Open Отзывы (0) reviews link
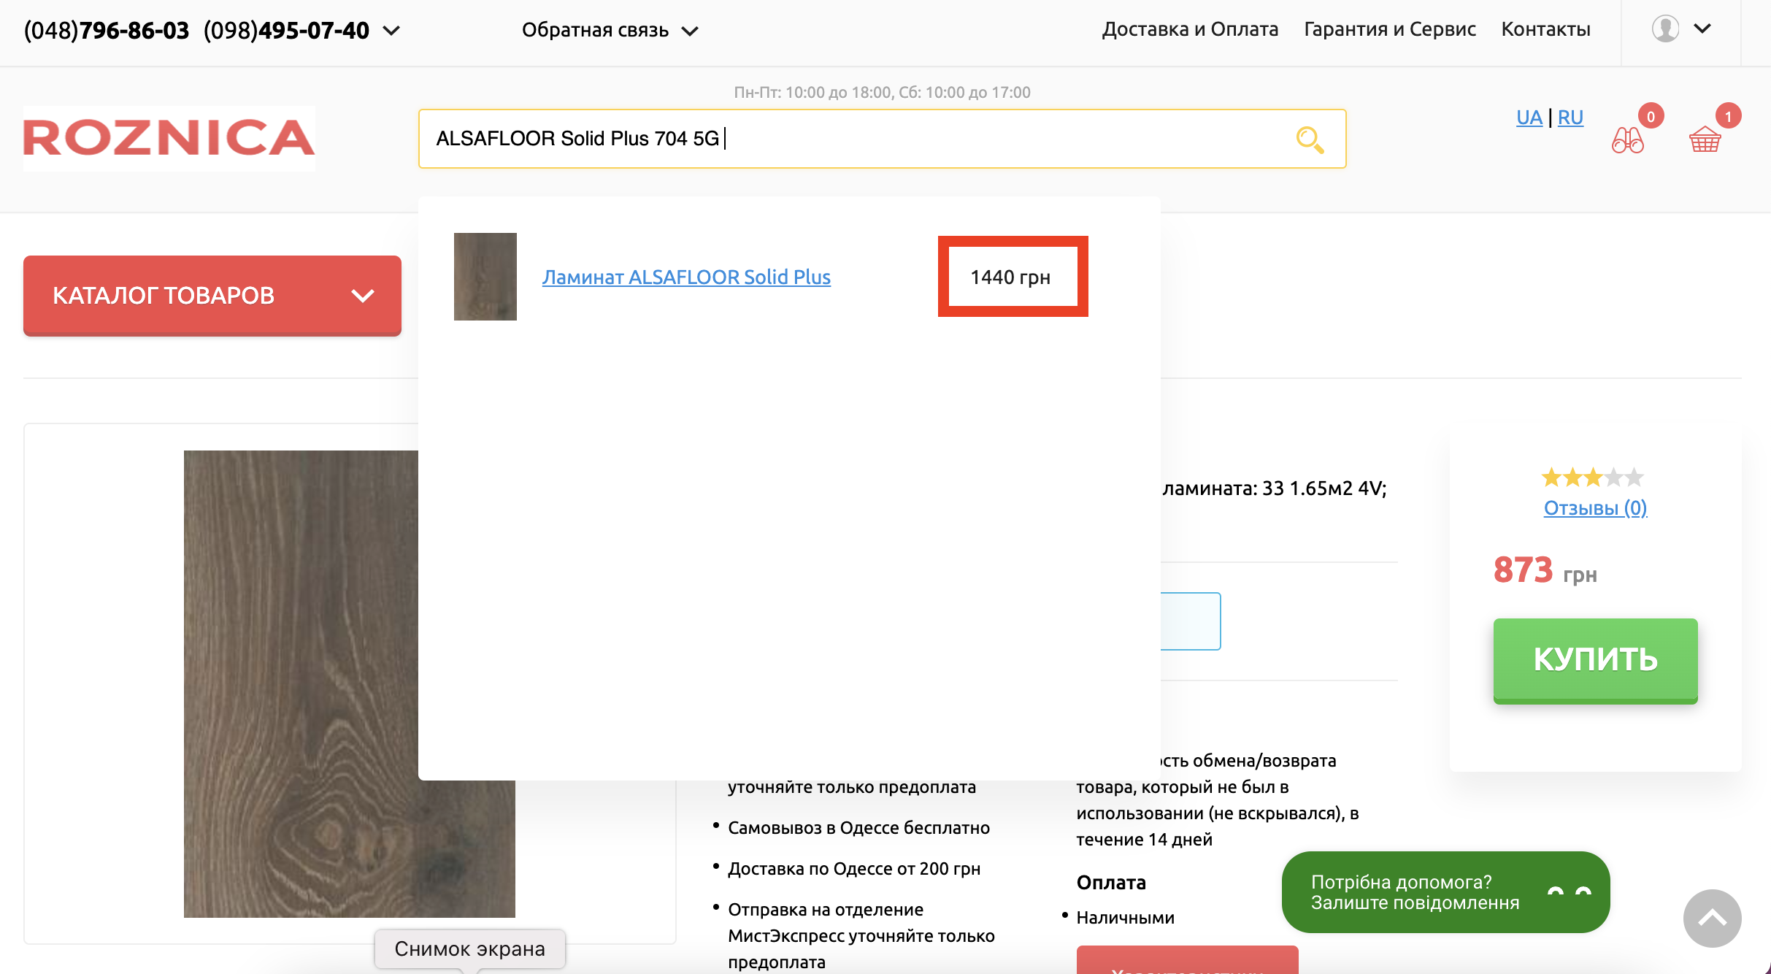Image resolution: width=1771 pixels, height=974 pixels. click(x=1595, y=507)
